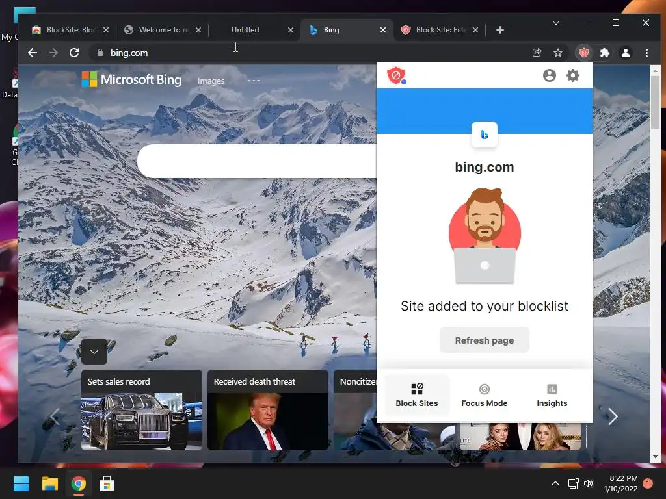Open the BlockSite account profile icon
The width and height of the screenshot is (666, 499).
coord(549,75)
